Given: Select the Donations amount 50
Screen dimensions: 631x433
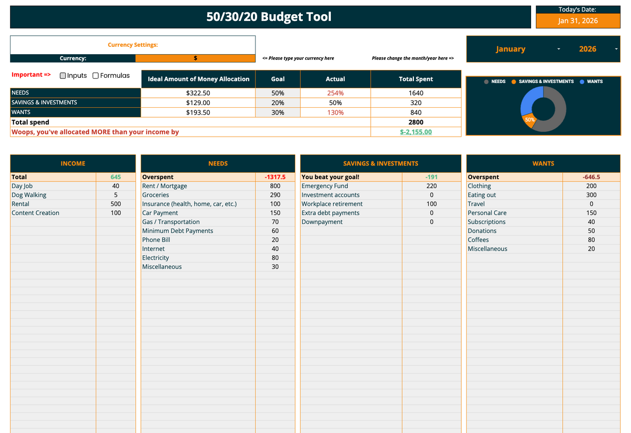Looking at the screenshot, I should tap(592, 231).
